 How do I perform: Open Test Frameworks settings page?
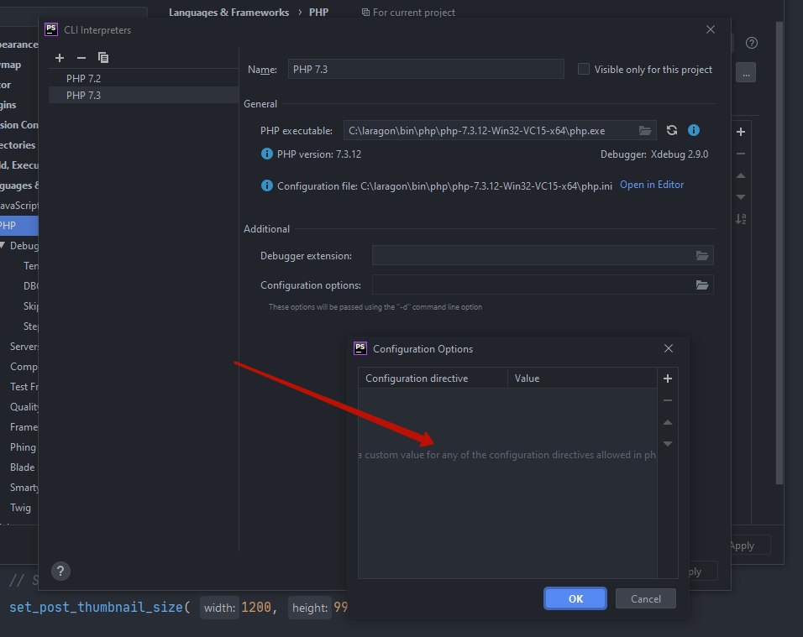click(24, 387)
